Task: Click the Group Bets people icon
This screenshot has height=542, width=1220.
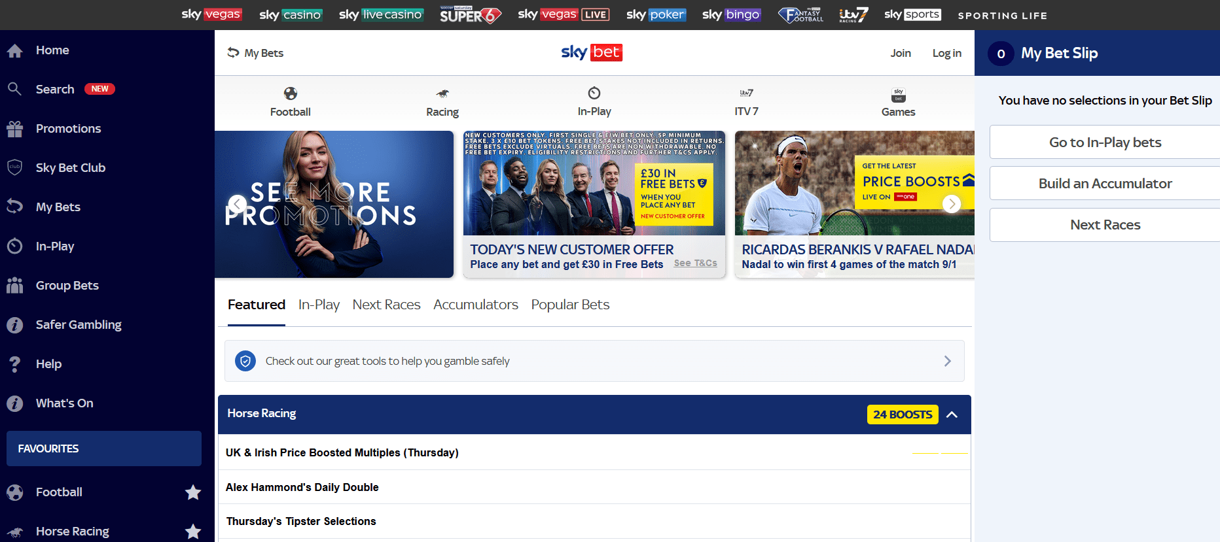Action: [14, 285]
